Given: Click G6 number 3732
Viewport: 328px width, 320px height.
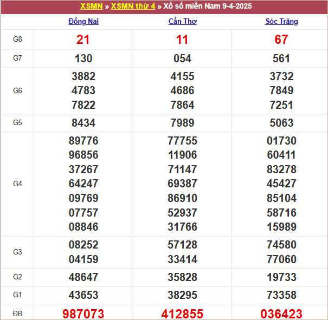Looking at the screenshot, I should point(281,76).
